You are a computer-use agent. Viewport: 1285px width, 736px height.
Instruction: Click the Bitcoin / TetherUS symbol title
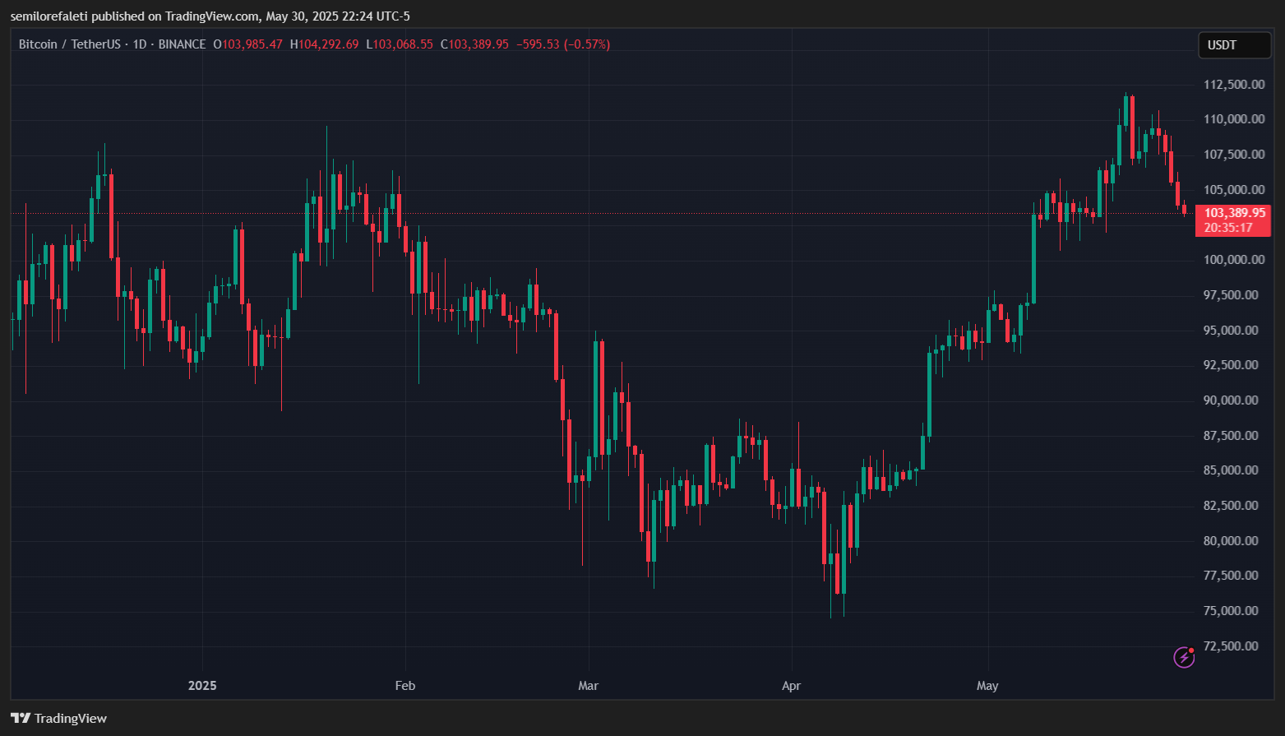[x=70, y=44]
